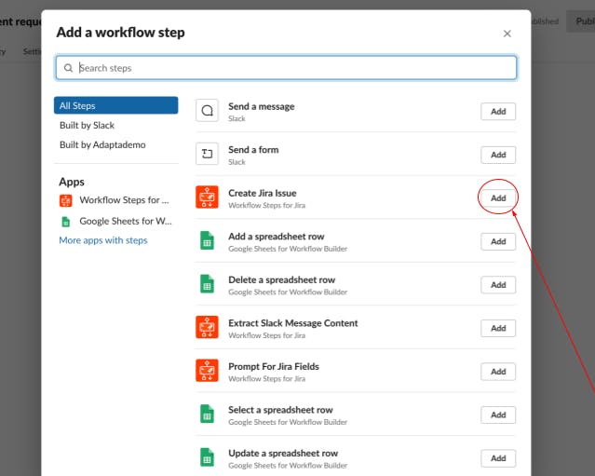The width and height of the screenshot is (595, 476).
Task: Filter by Built by Slack
Action: (87, 125)
